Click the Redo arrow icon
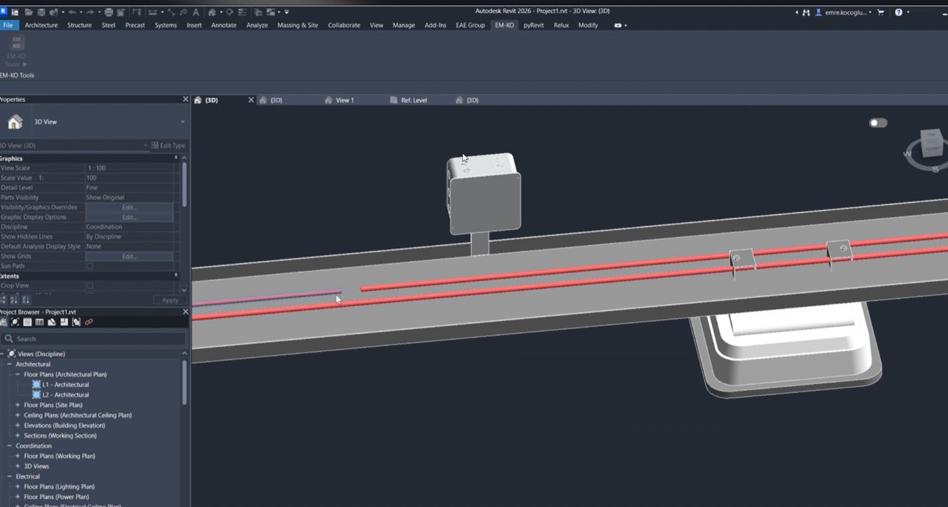Screen dimensions: 948x507 click(x=91, y=12)
